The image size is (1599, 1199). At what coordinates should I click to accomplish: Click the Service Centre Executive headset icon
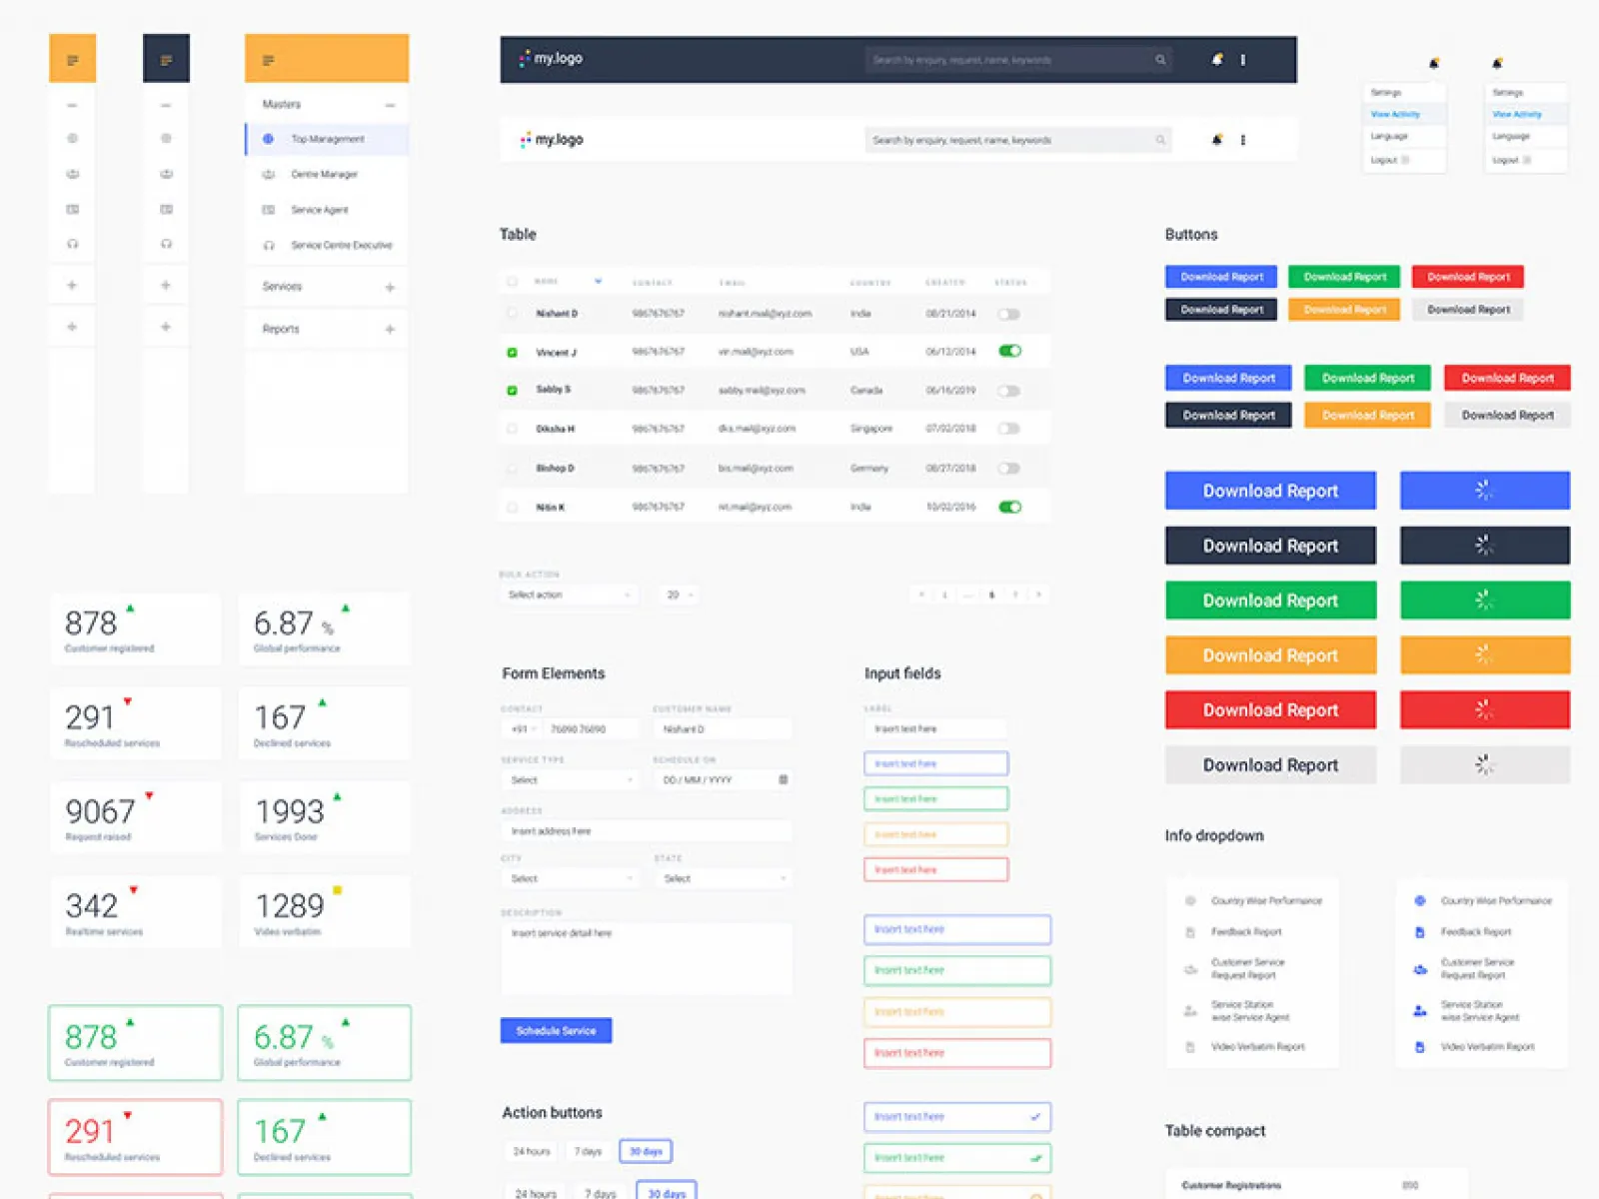(x=268, y=245)
